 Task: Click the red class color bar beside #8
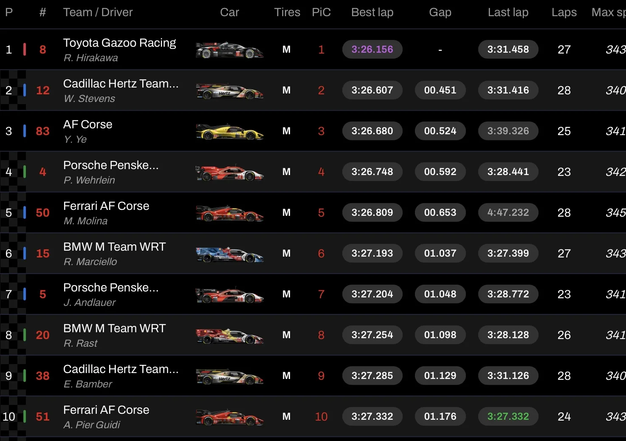click(x=25, y=49)
